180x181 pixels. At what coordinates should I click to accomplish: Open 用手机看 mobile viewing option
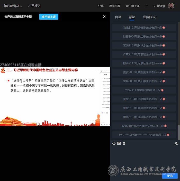115,6
